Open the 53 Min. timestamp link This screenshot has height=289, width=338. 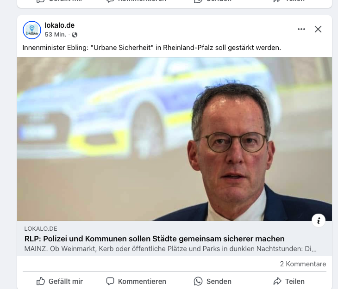click(x=56, y=35)
